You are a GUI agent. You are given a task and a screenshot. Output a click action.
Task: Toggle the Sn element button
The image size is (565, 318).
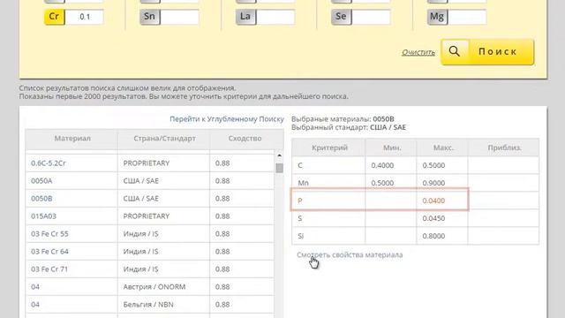click(150, 17)
